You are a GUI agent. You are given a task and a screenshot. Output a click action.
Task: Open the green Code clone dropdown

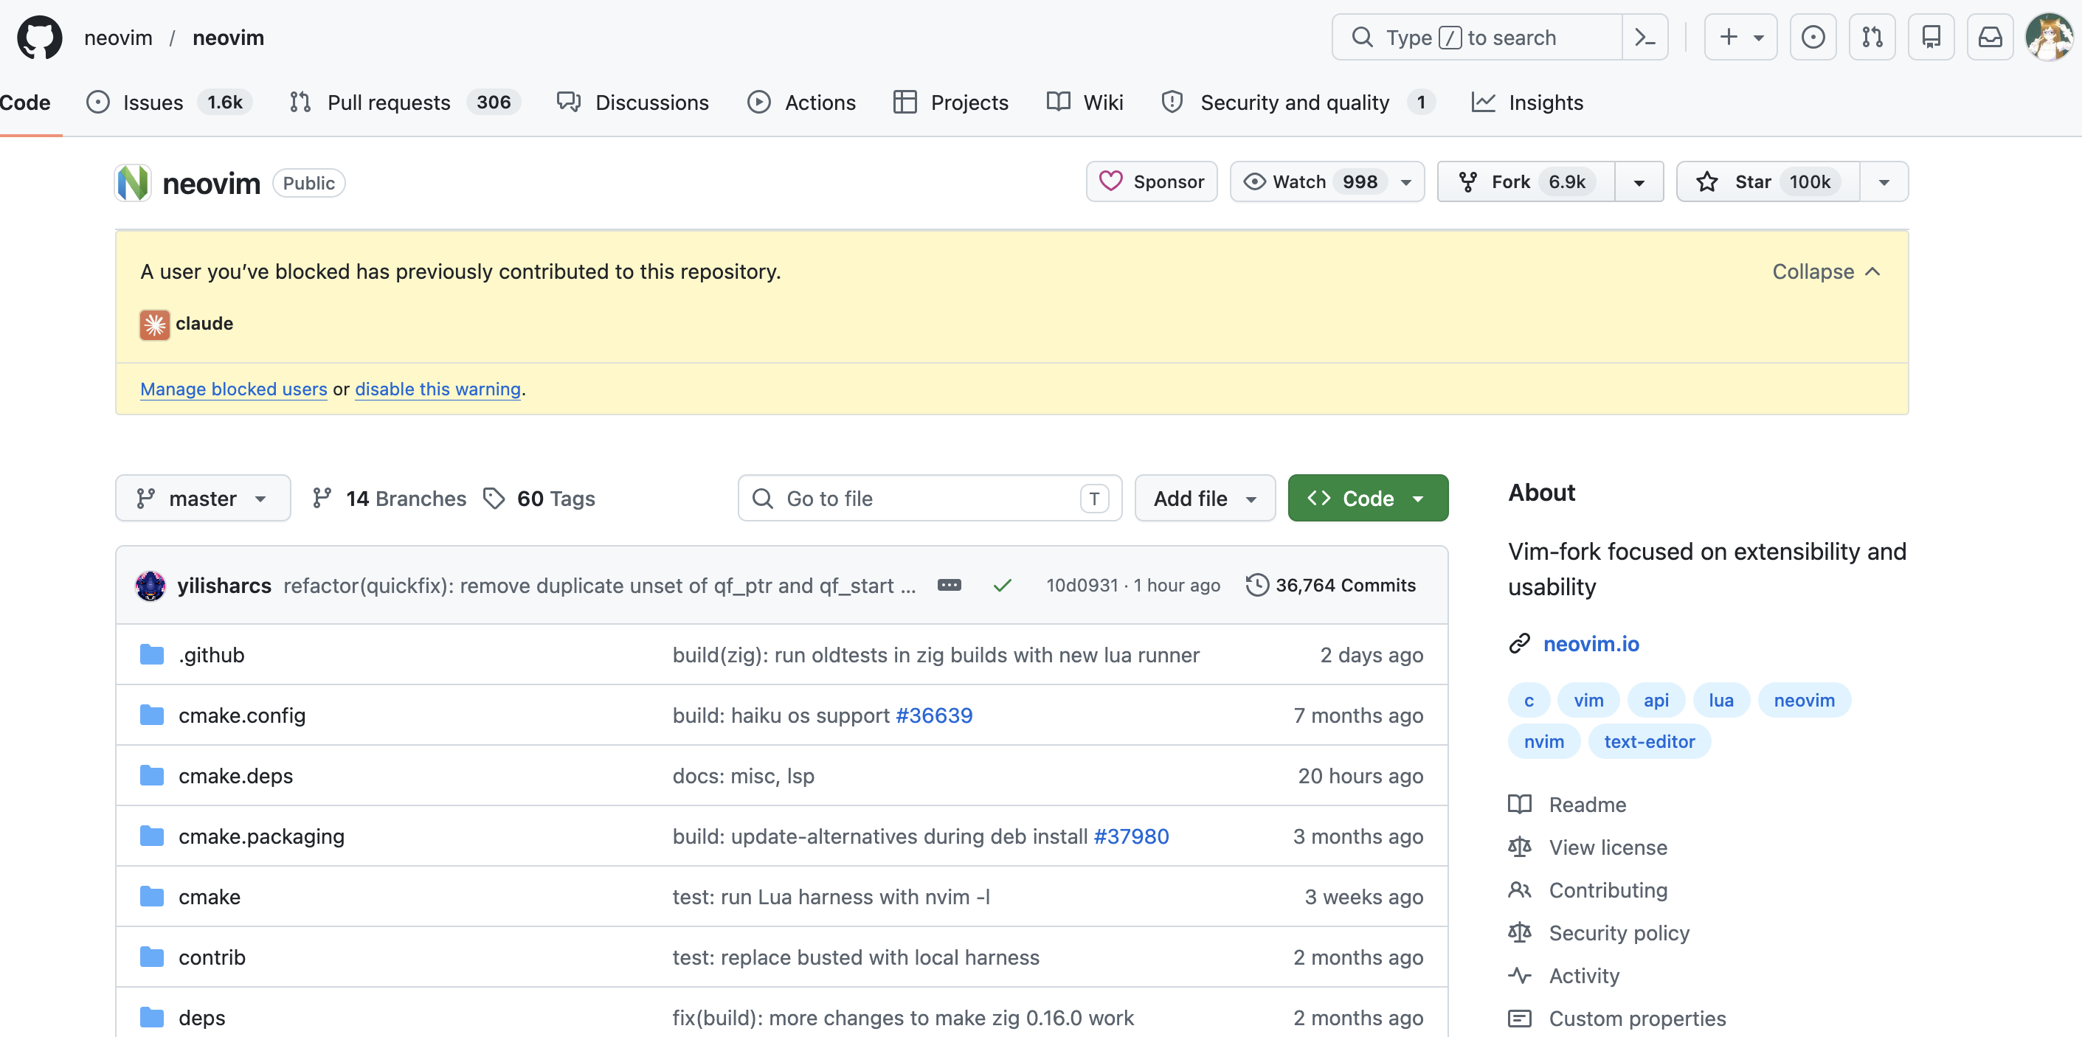(x=1368, y=498)
